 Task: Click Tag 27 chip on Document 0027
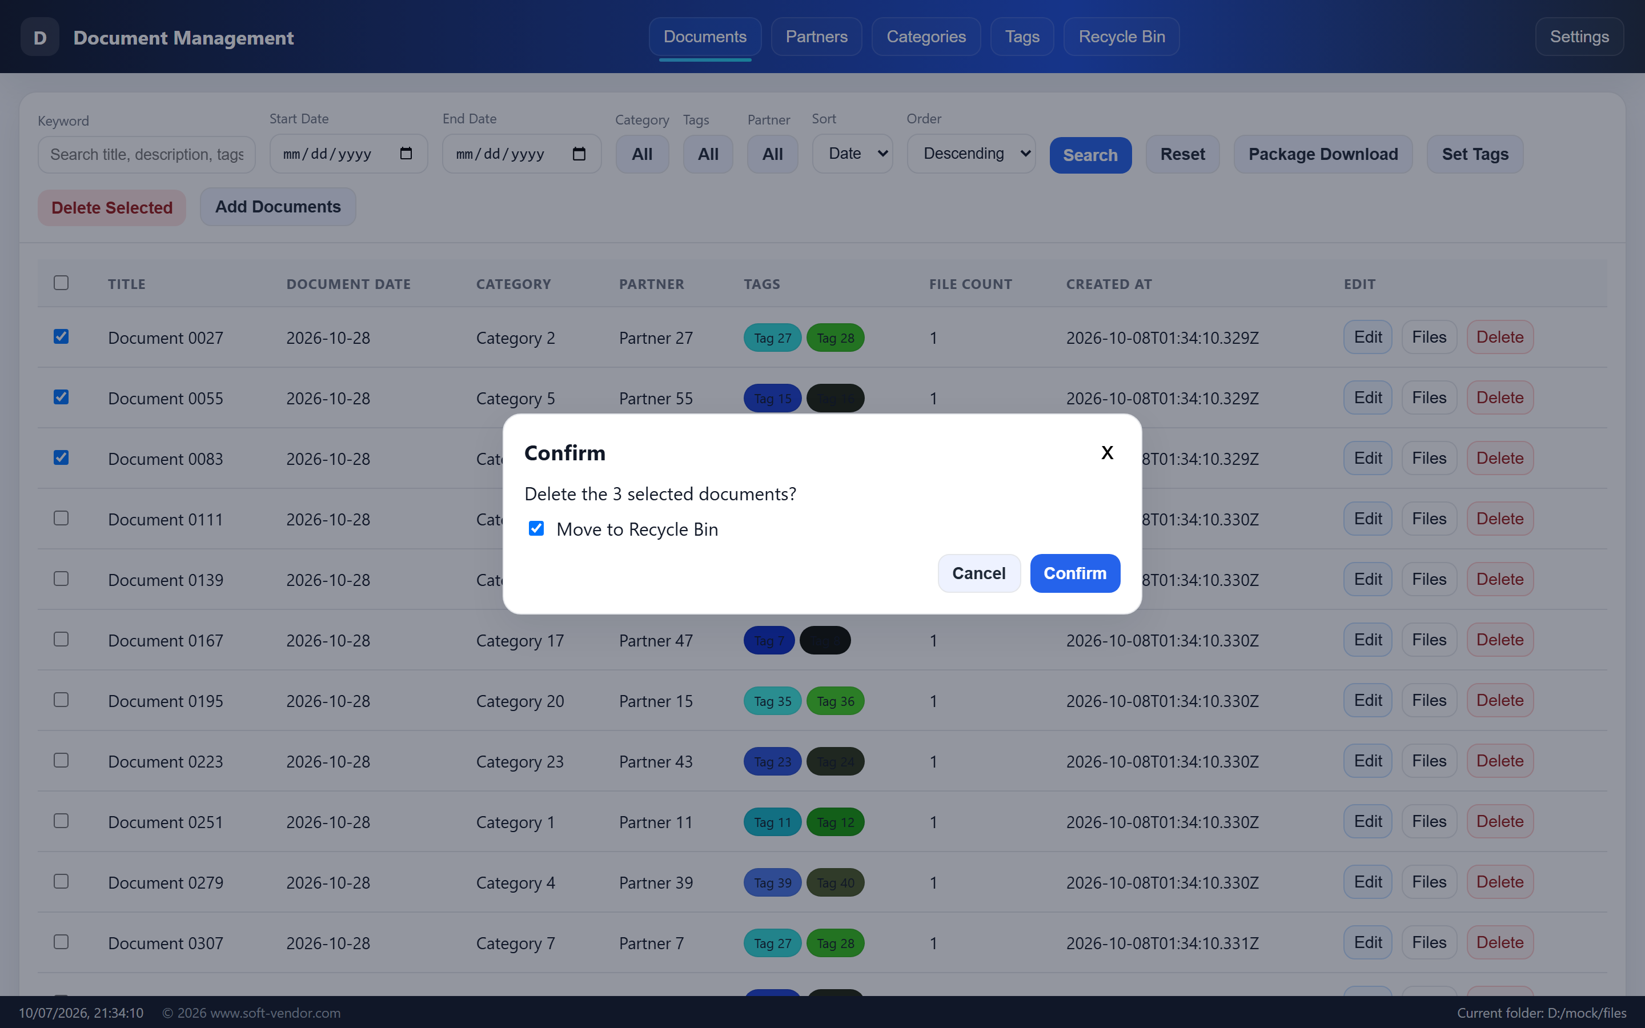coord(772,338)
